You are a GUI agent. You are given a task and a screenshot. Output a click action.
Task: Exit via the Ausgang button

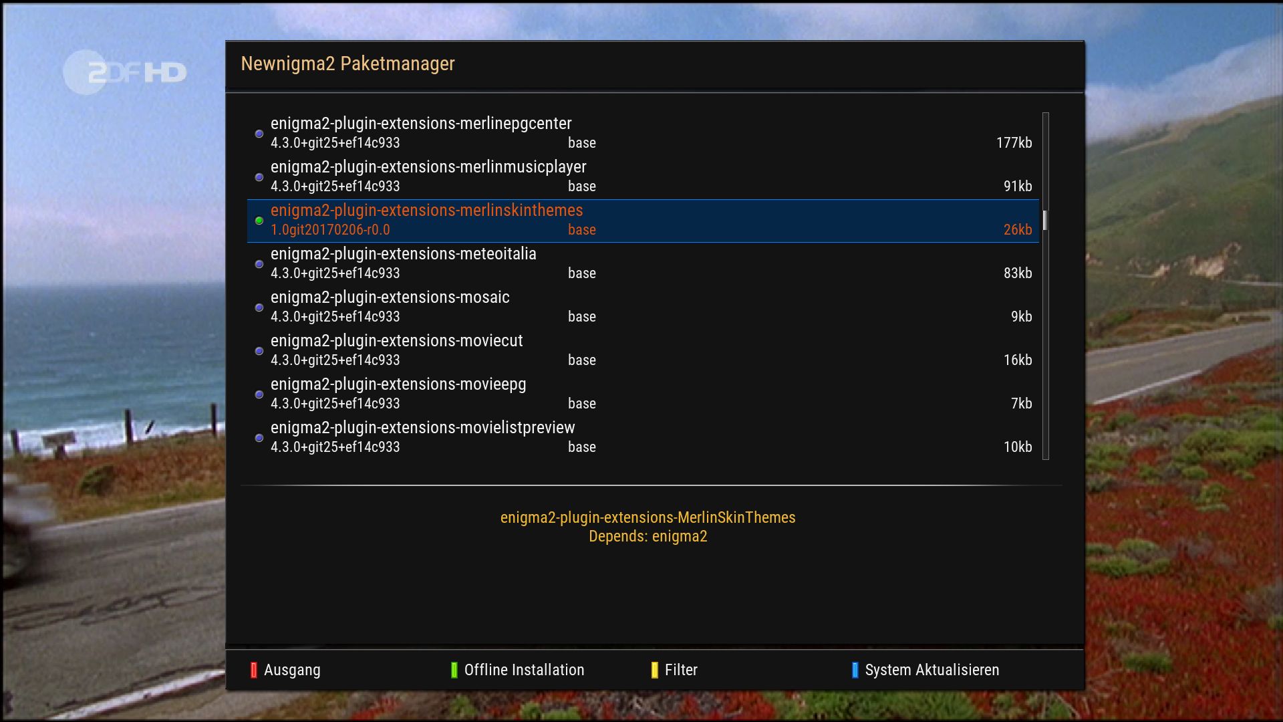pos(292,670)
